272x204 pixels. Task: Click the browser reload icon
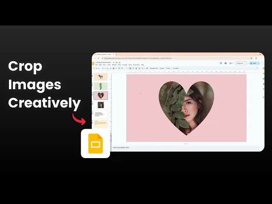[99, 58]
